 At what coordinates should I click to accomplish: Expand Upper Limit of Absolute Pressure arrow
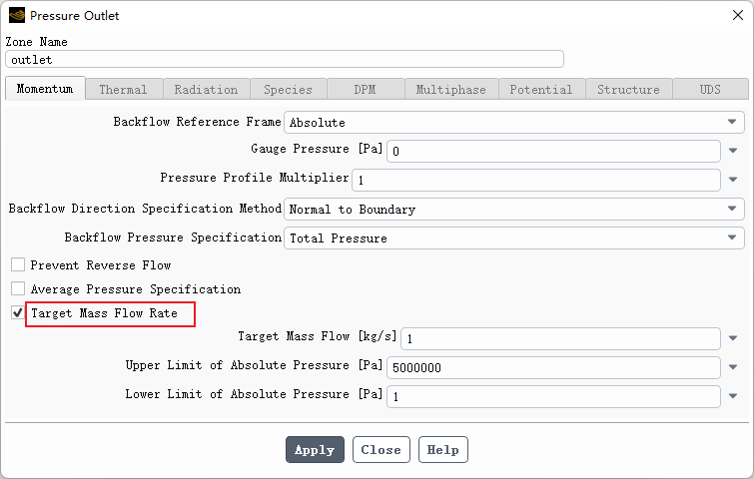[733, 367]
